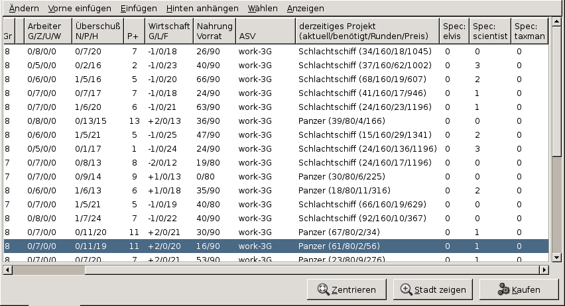
Task: Select row Schlachtschiff (66/160/19/629)
Action: point(276,205)
